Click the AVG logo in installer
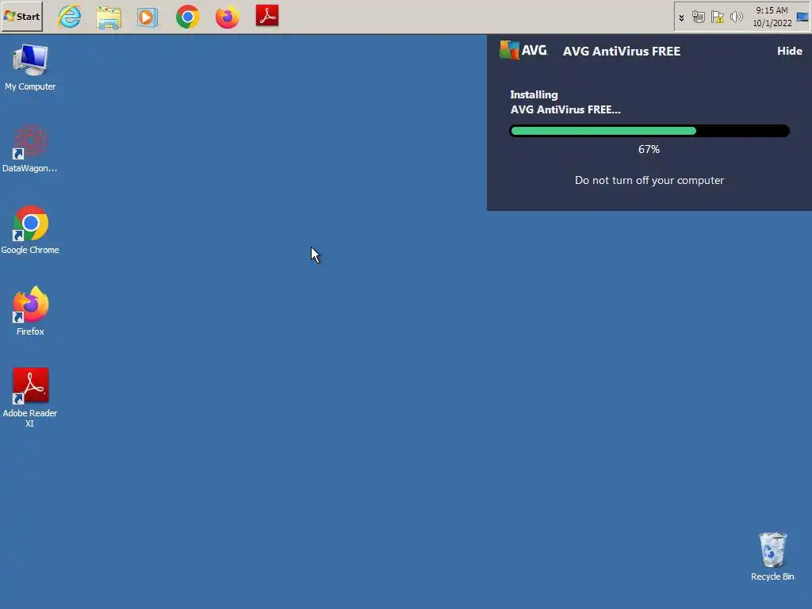Viewport: 812px width, 609px height. tap(523, 50)
